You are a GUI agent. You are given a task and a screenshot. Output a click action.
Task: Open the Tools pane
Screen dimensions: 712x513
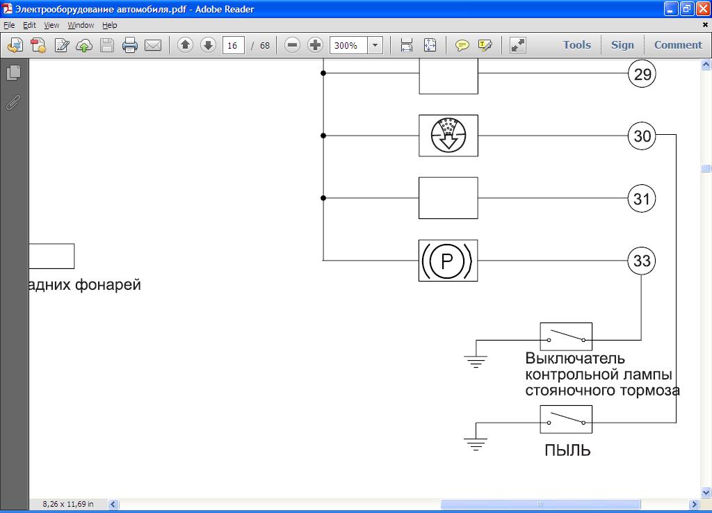[577, 45]
